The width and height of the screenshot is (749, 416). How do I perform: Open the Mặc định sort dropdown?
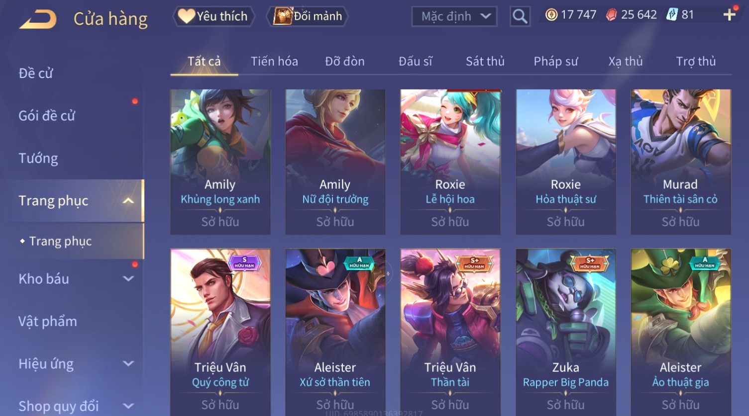(454, 16)
